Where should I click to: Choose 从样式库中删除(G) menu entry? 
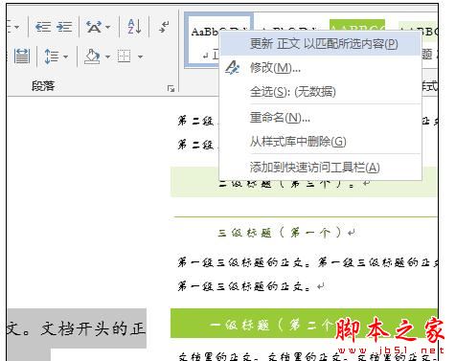pyautogui.click(x=320, y=142)
